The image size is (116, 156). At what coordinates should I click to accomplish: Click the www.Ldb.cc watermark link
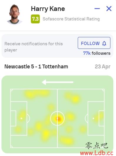[x=97, y=153]
